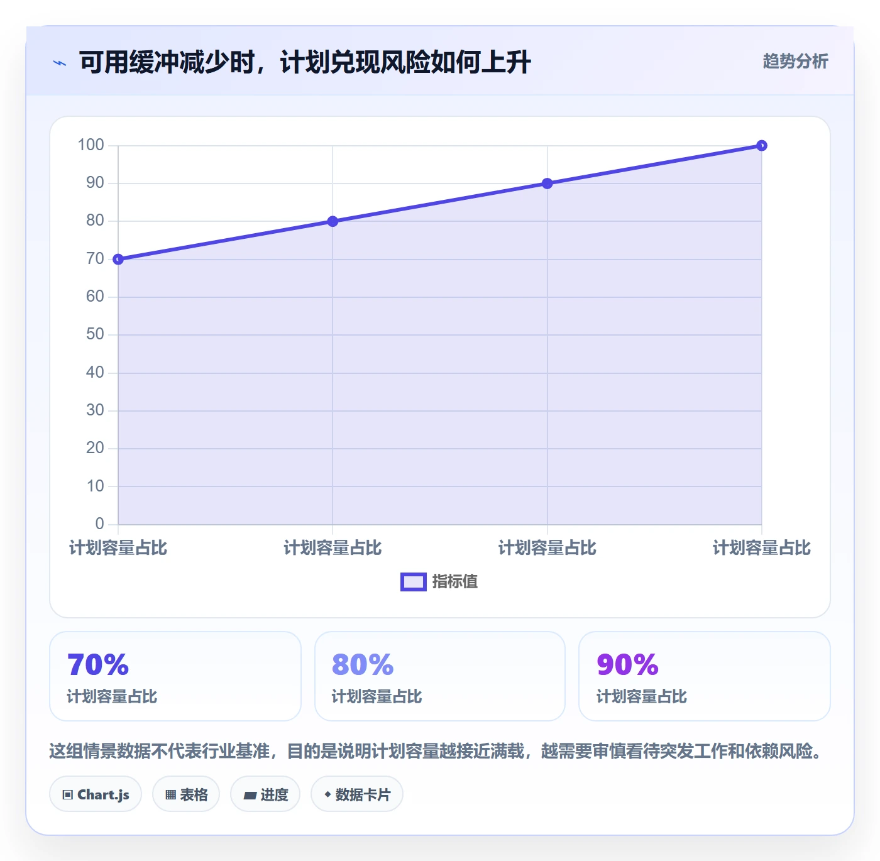Click the y-axis label 30
The width and height of the screenshot is (880, 861).
point(95,410)
